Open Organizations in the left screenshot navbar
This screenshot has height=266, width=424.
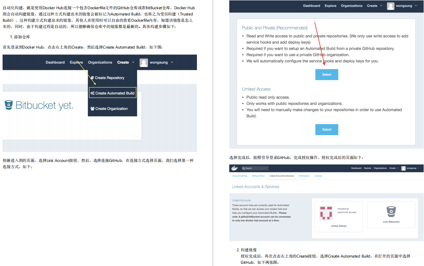pos(100,62)
